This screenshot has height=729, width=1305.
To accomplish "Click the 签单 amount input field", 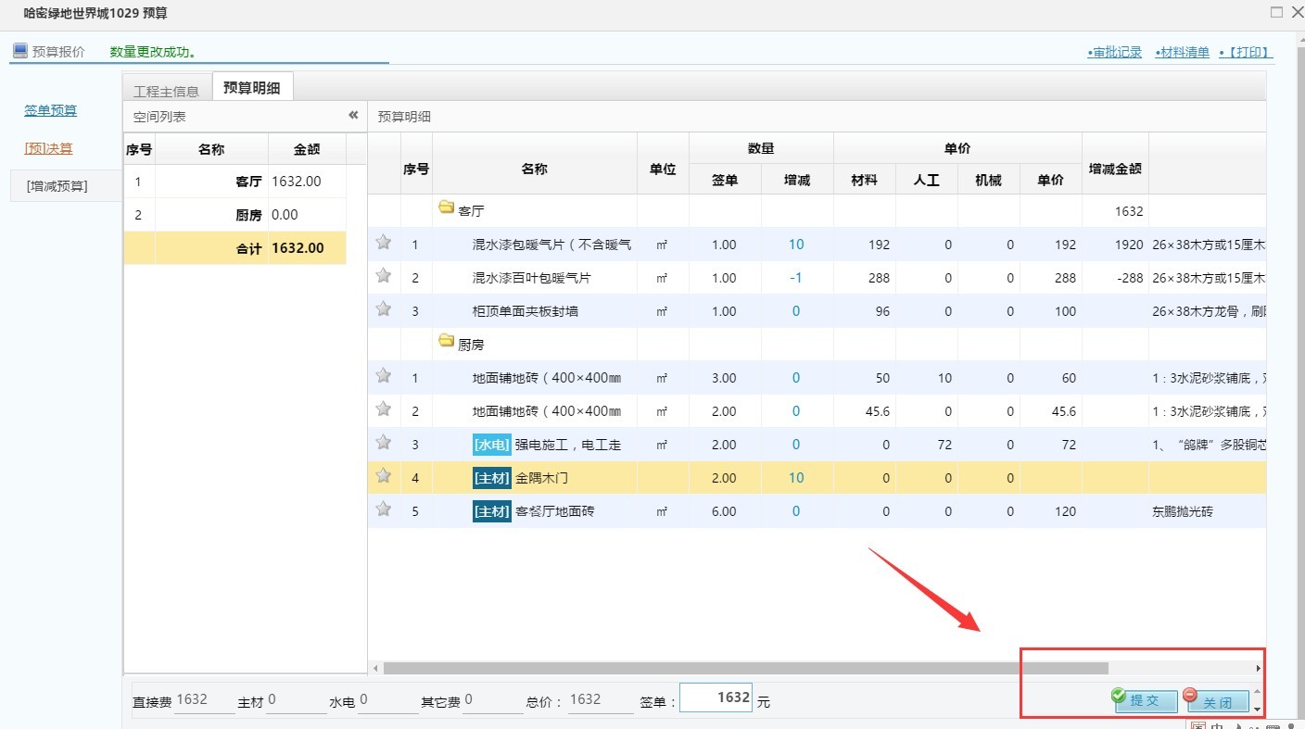I will (716, 697).
